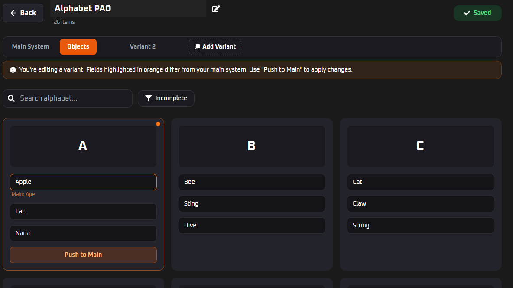Toggle the Incomplete filter

tap(166, 98)
